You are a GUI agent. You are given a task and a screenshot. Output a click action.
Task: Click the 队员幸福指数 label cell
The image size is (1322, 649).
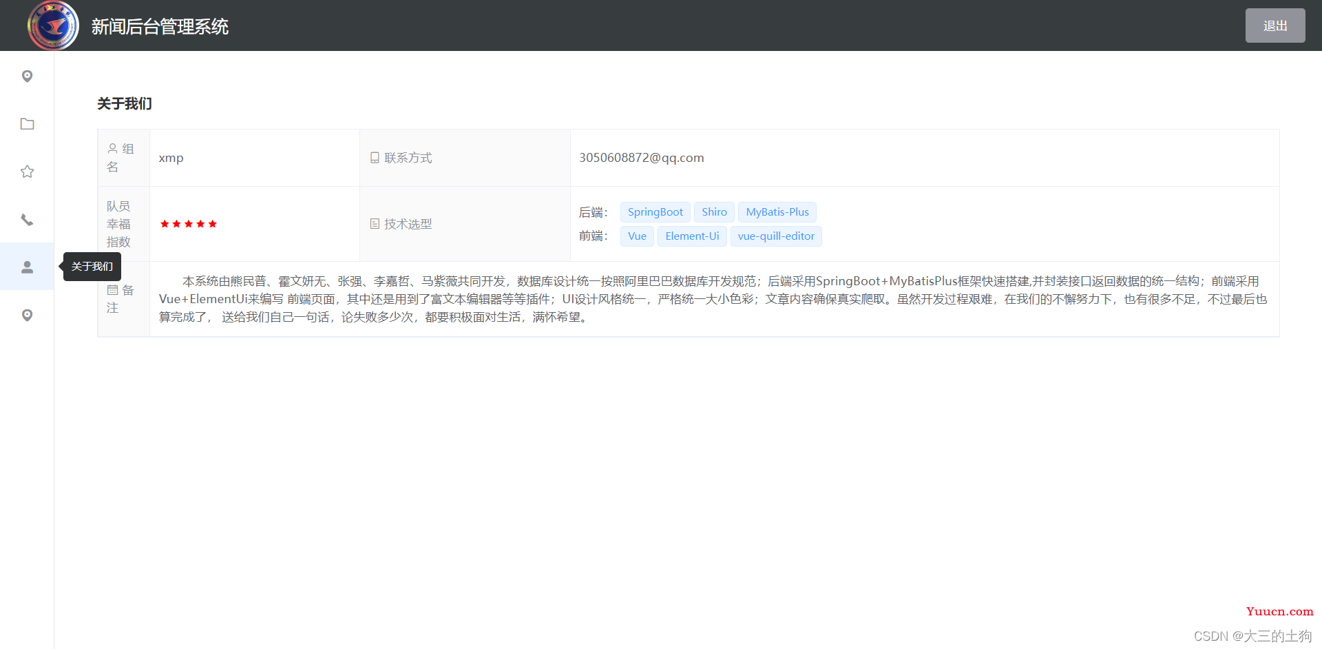click(x=124, y=224)
